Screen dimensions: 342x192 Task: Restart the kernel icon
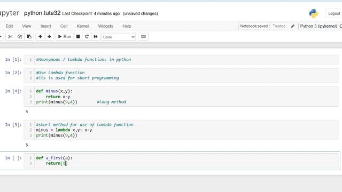(x=87, y=37)
